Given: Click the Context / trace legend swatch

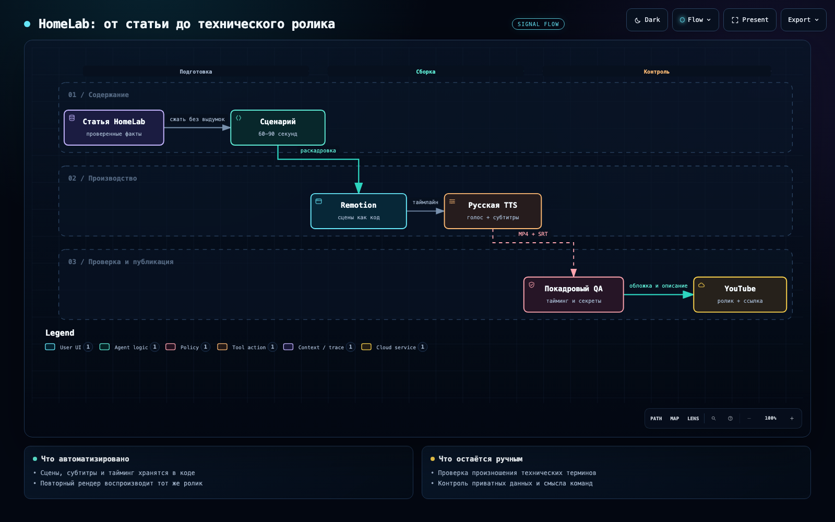Looking at the screenshot, I should [288, 347].
